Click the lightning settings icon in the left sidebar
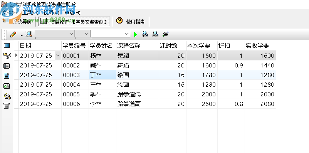The image size is (309, 153). point(7,96)
